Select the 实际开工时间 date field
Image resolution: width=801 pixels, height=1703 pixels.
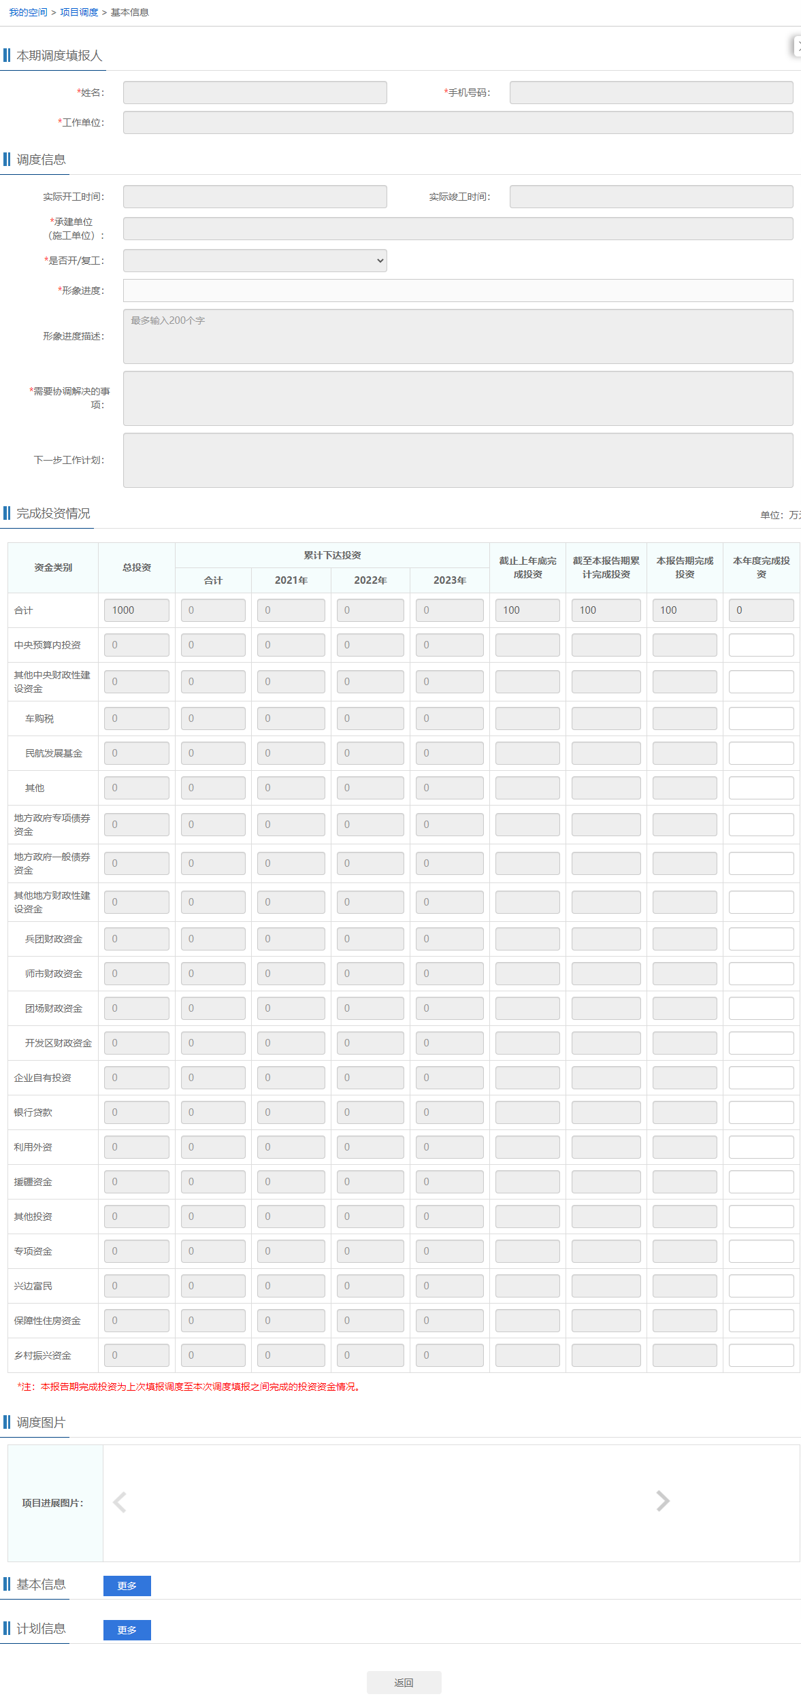255,197
